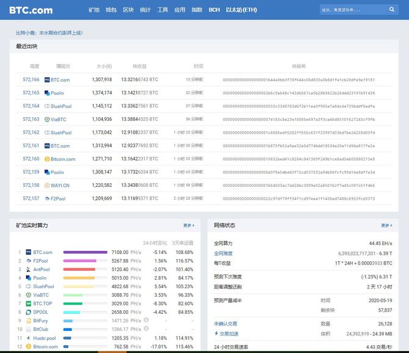Screen dimensions: 409x353
Task: Click BTC.TOP icon in hashrate ranking list
Action: (29, 304)
